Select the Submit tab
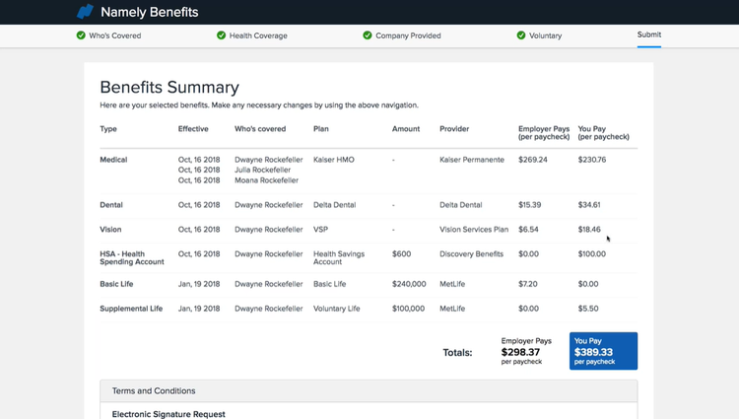Screen dimensions: 739x419 coord(649,35)
